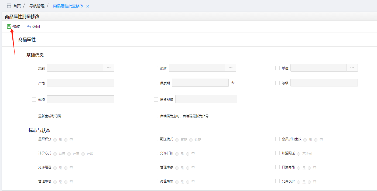Select 是 radio for 管理库存
Viewport: 377px width, 191px height.
click(x=177, y=168)
